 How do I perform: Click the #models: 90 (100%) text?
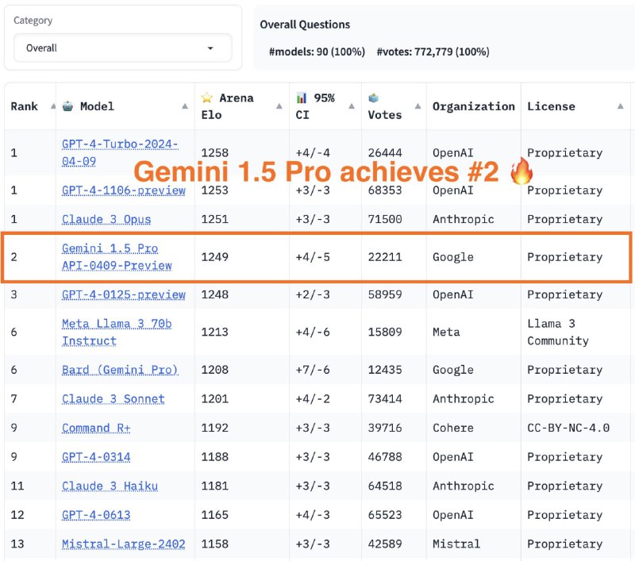tap(317, 52)
